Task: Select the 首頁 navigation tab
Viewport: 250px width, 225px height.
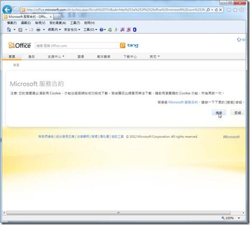Action: pyautogui.click(x=12, y=57)
